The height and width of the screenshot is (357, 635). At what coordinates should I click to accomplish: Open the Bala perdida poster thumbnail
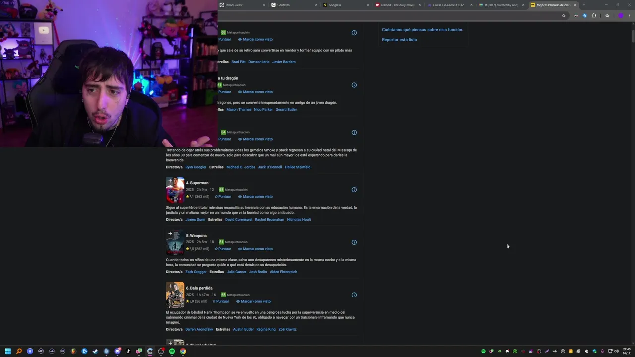175,295
